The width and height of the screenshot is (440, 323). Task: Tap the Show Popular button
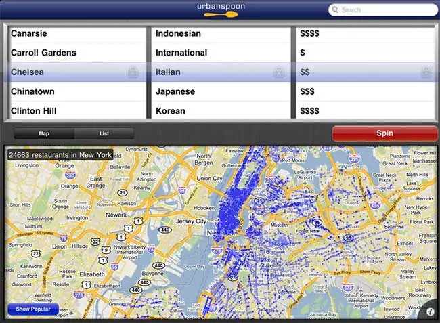tap(33, 309)
